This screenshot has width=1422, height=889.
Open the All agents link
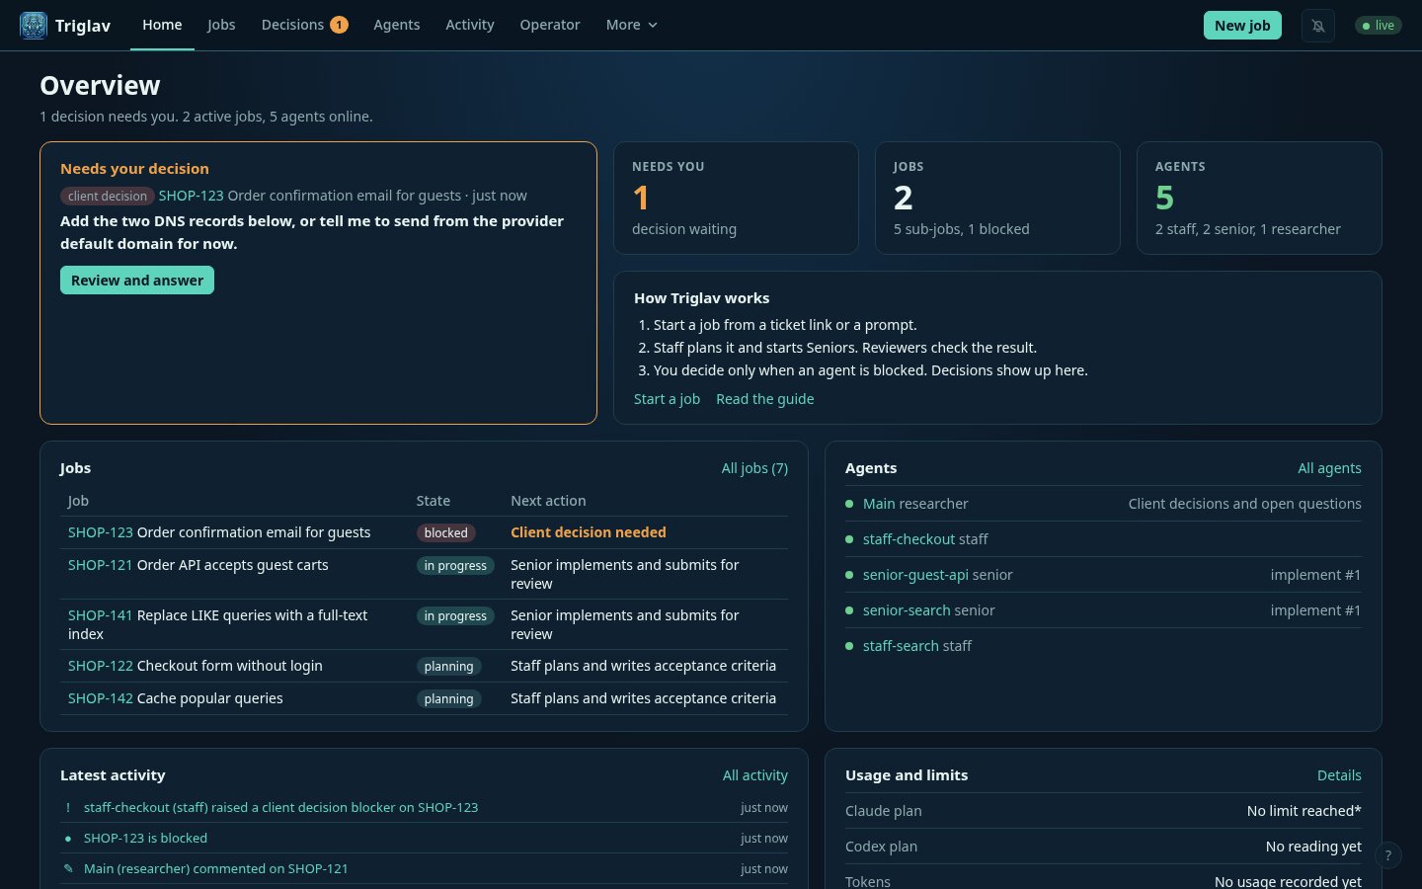[1329, 468]
